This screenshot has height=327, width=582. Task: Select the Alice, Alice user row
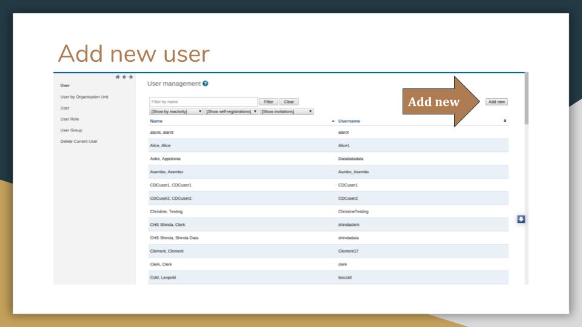point(329,145)
